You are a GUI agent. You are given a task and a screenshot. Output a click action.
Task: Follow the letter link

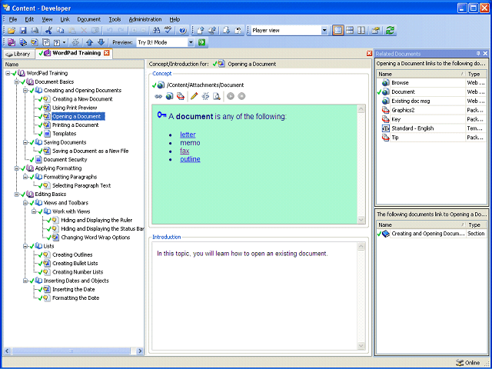[188, 135]
